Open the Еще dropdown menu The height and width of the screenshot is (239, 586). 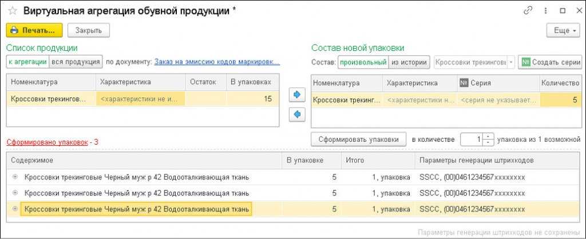(564, 30)
